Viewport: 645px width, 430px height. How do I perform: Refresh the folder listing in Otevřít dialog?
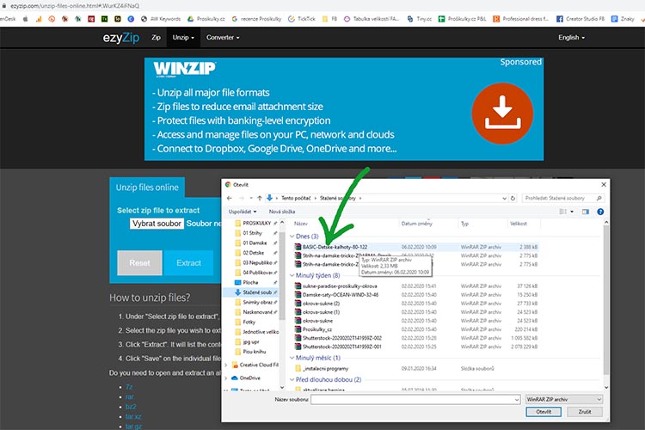click(x=513, y=199)
